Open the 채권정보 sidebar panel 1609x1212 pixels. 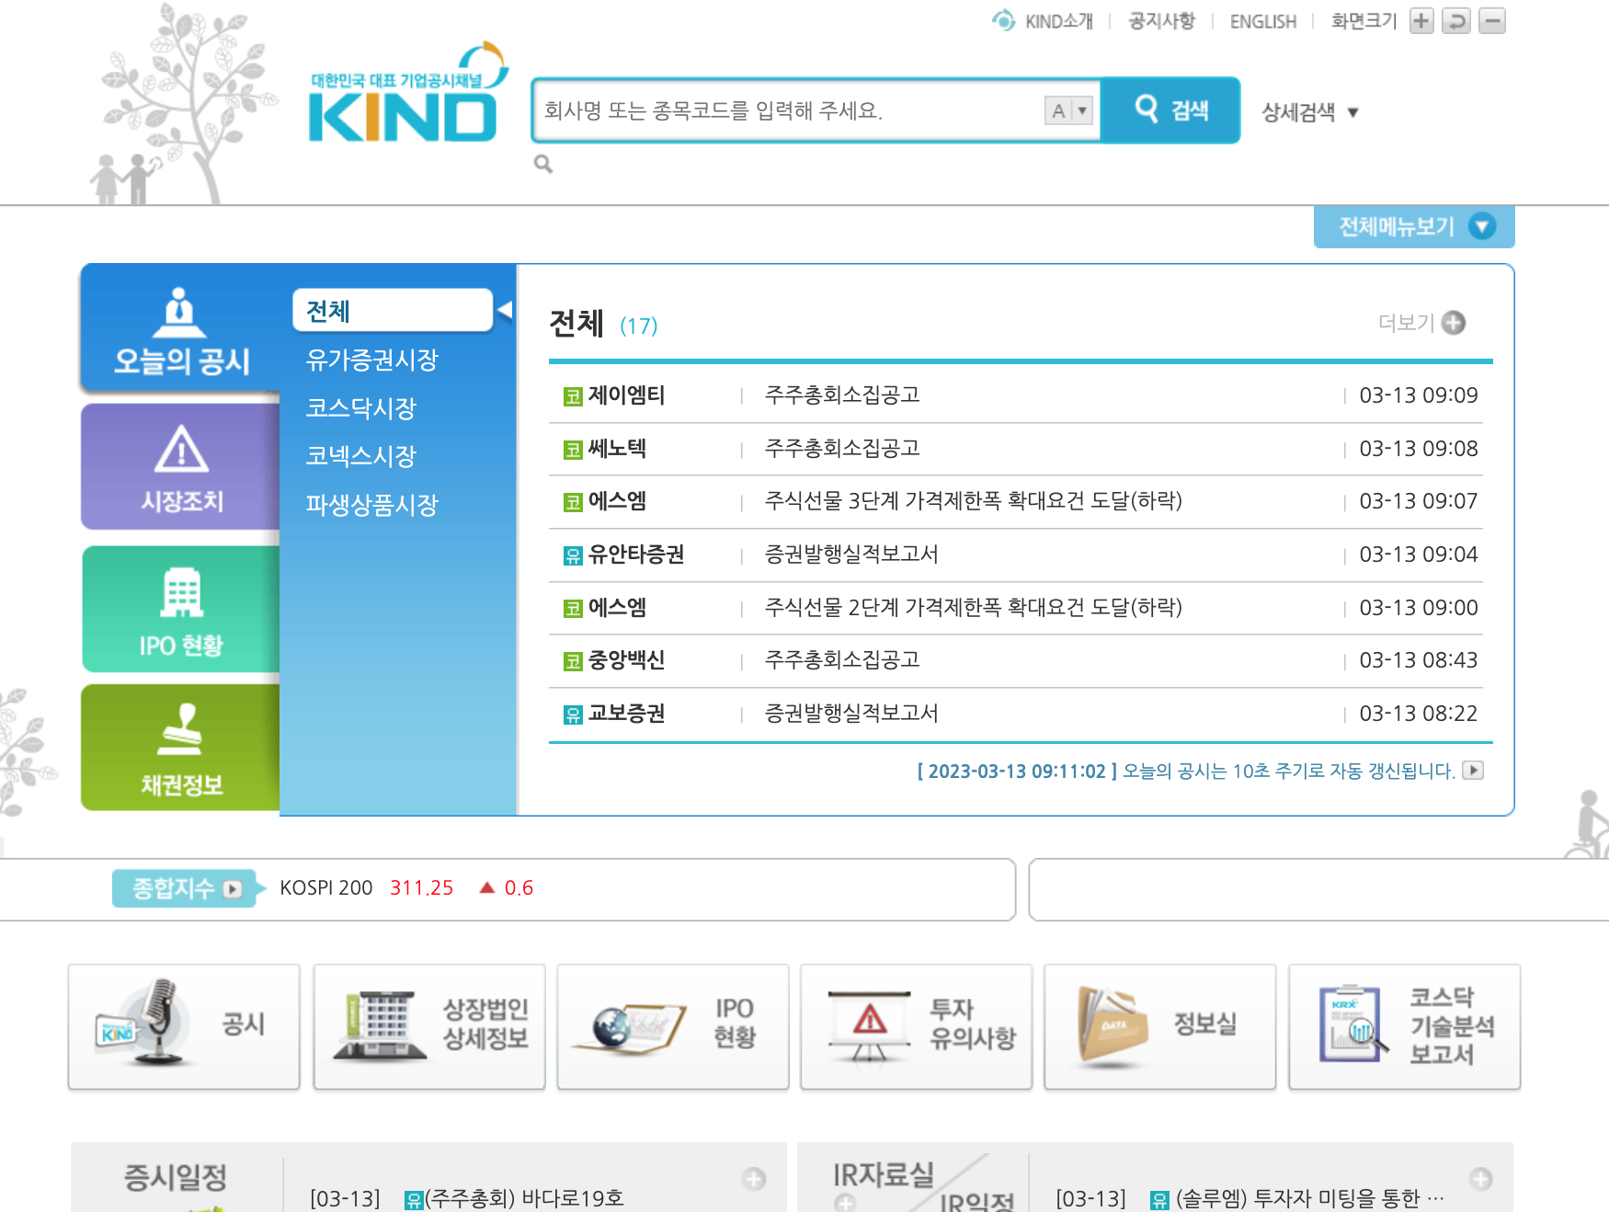[x=181, y=748]
